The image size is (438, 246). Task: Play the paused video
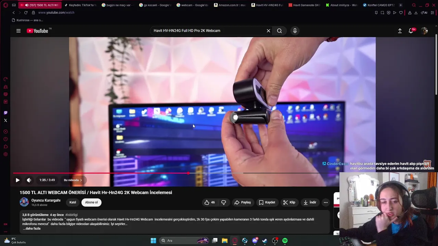(17, 180)
